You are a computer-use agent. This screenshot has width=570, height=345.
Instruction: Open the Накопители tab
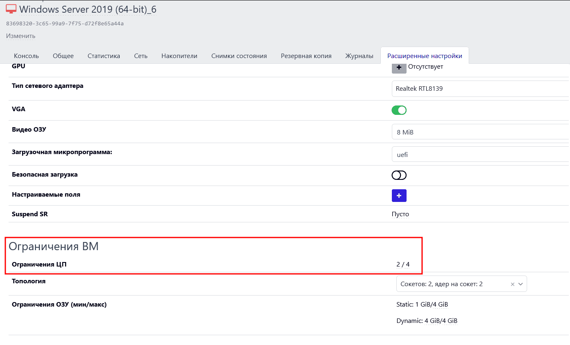pos(179,56)
